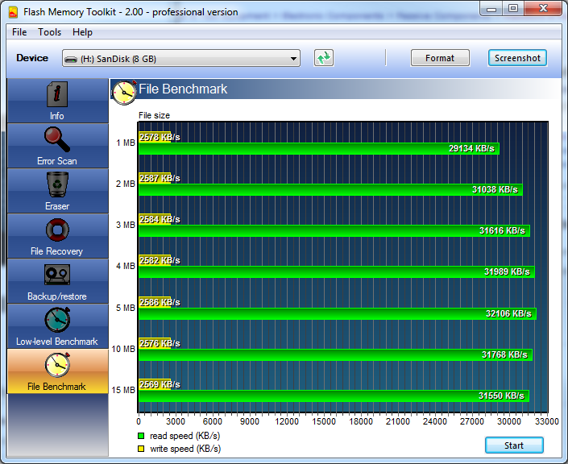Click the green read speed legend swatch

click(142, 436)
